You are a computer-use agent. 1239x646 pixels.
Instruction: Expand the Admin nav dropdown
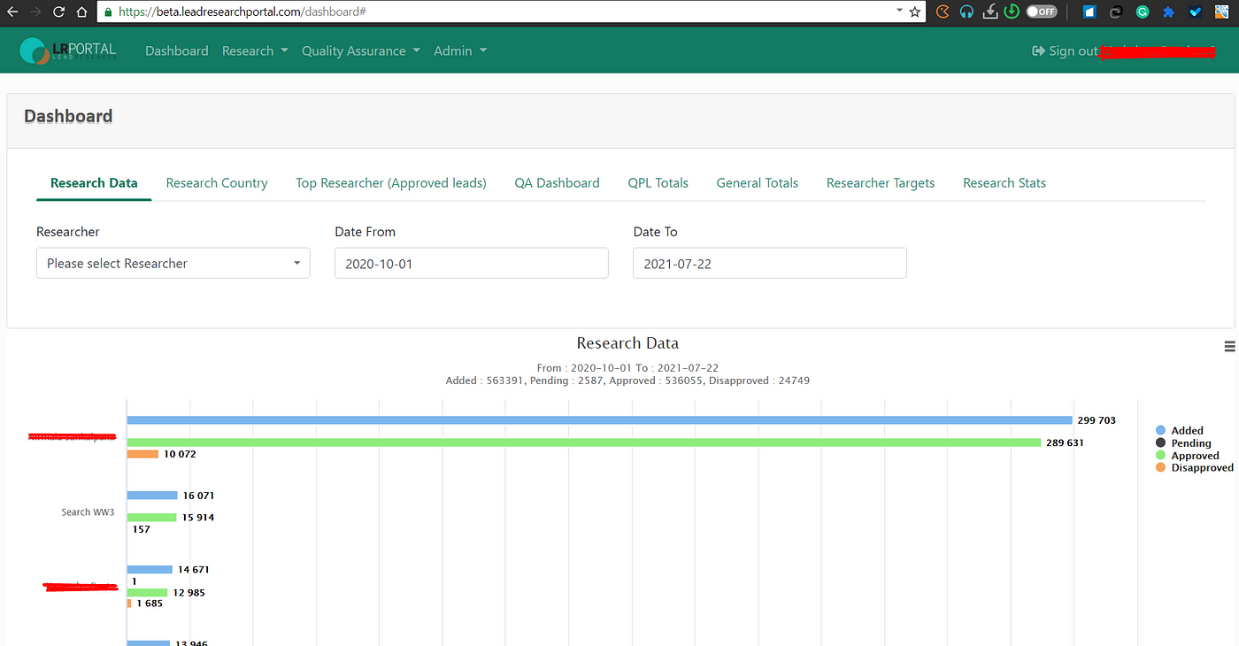(460, 50)
